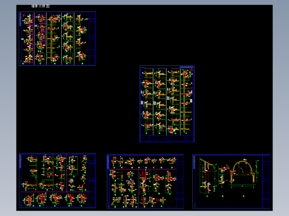
Task: Click the Chinese title text above top-left sheet
Action: pyautogui.click(x=41, y=6)
